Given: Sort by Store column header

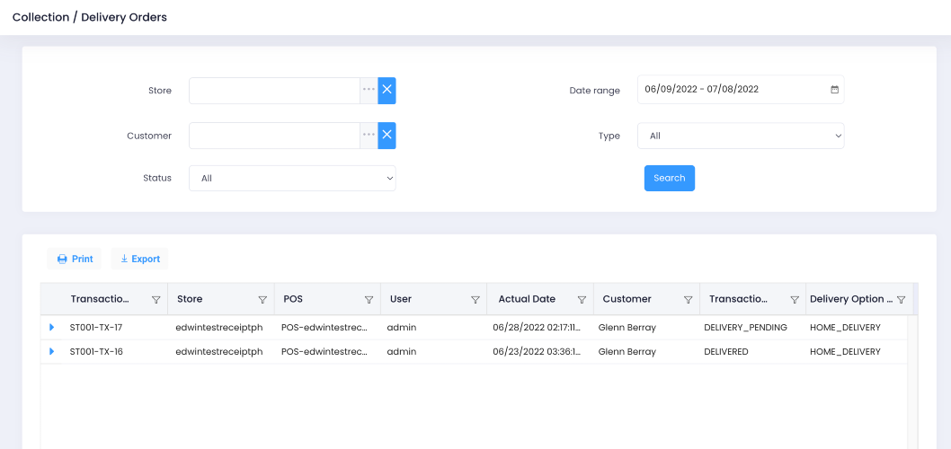Looking at the screenshot, I should tap(190, 299).
